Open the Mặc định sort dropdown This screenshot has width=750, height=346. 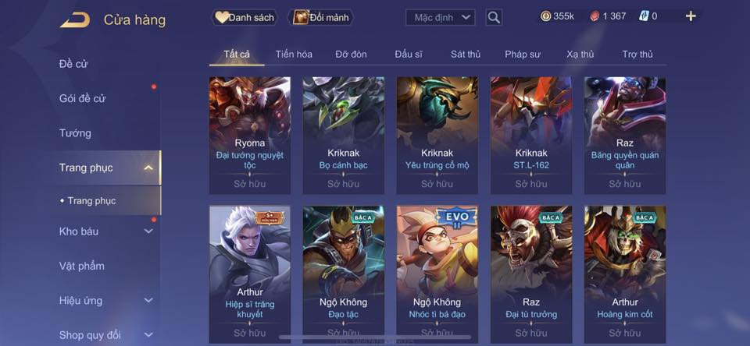click(x=440, y=18)
